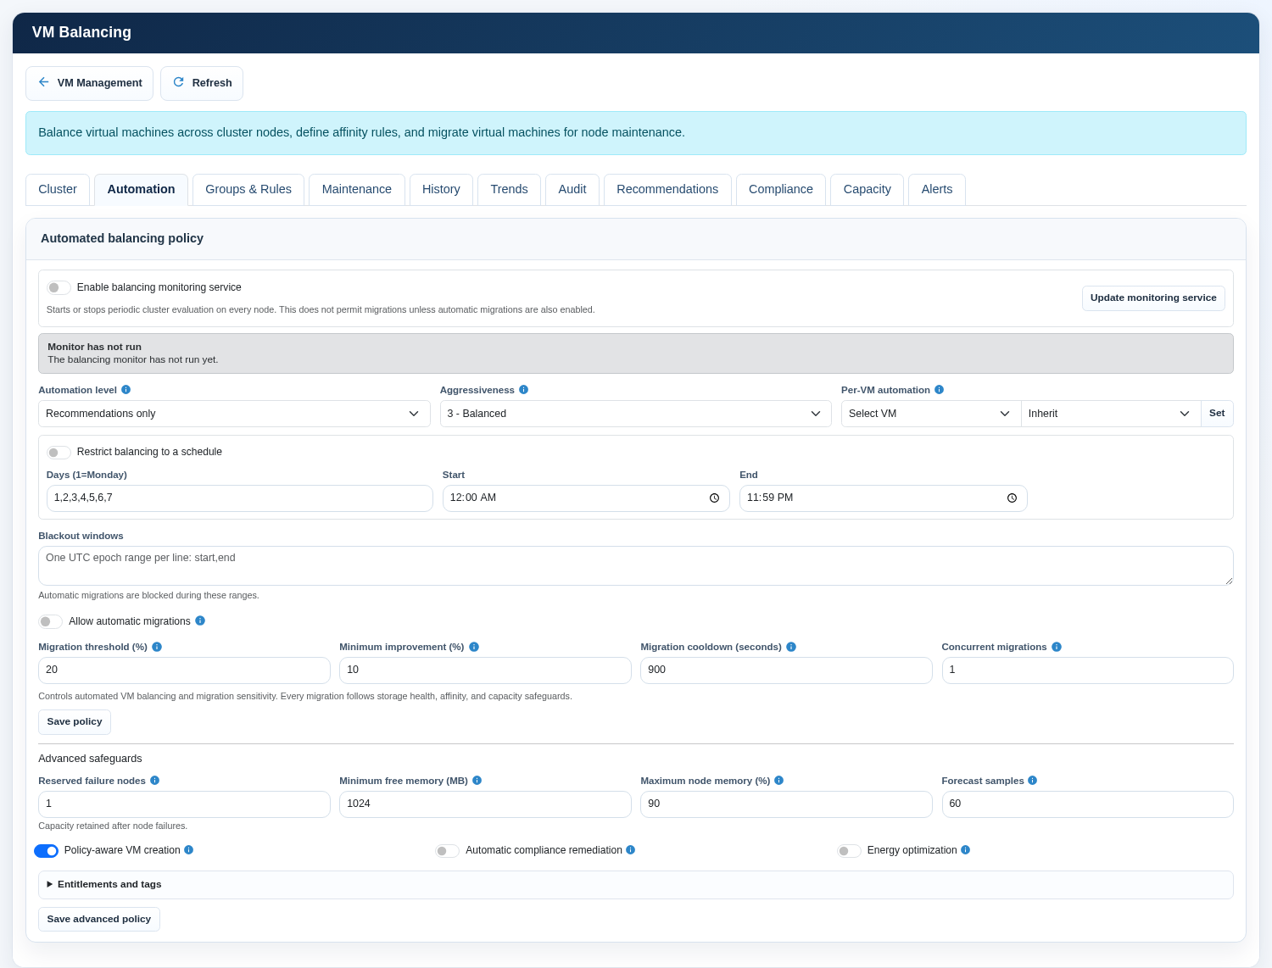
Task: Click the back arrow icon beside VM Management
Action: [44, 82]
